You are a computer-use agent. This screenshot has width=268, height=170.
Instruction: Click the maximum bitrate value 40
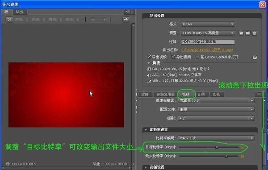[x=242, y=156]
